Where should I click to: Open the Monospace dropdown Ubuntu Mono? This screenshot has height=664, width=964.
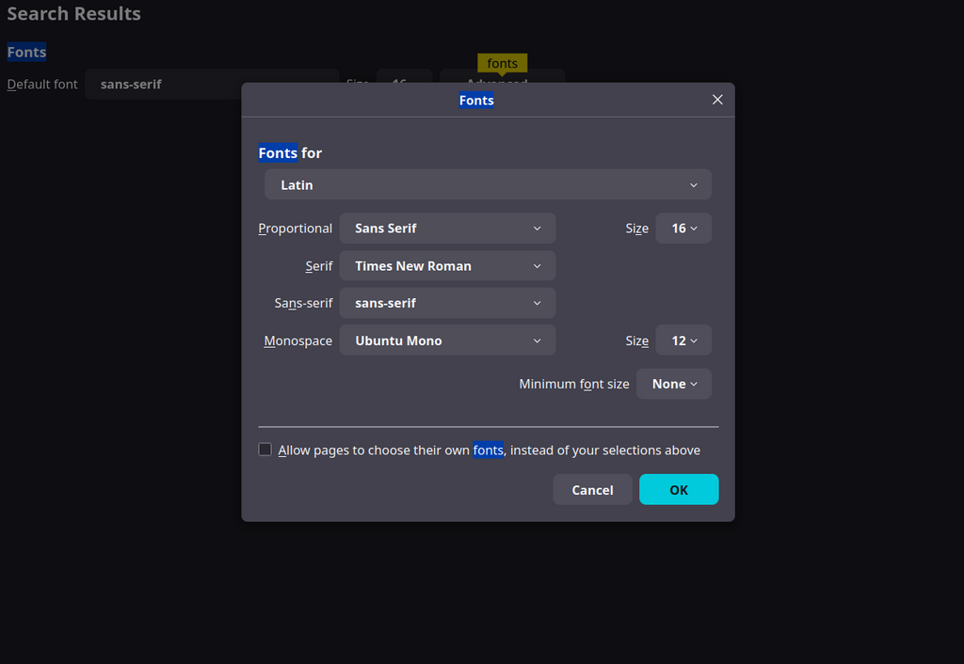(447, 340)
